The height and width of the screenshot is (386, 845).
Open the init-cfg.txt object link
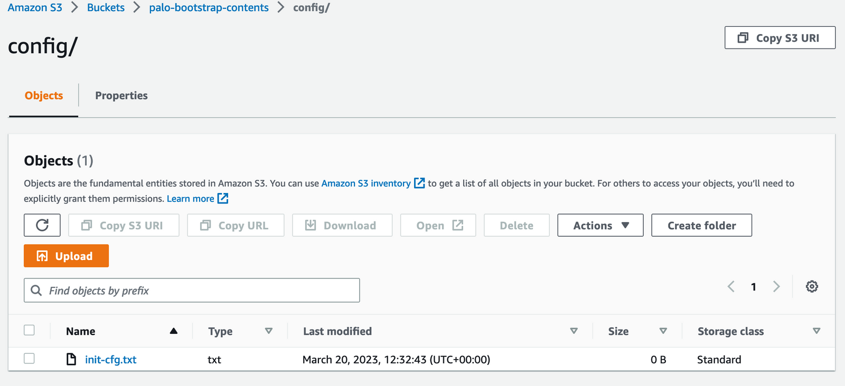(x=111, y=359)
